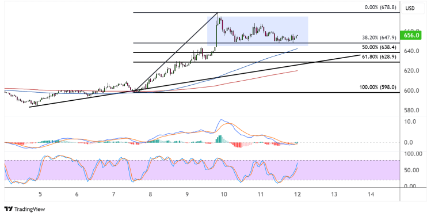431x216 pixels.
Task: Click date label 5 on time axis
Action: (x=40, y=195)
